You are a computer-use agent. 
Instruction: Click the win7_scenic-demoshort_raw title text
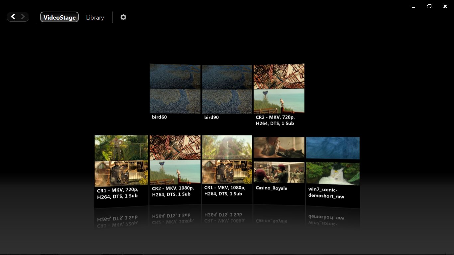[x=326, y=193]
